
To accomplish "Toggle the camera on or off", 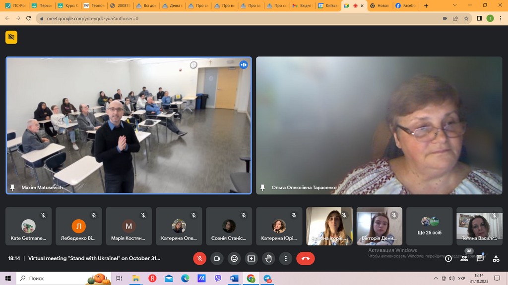I will pos(217,258).
